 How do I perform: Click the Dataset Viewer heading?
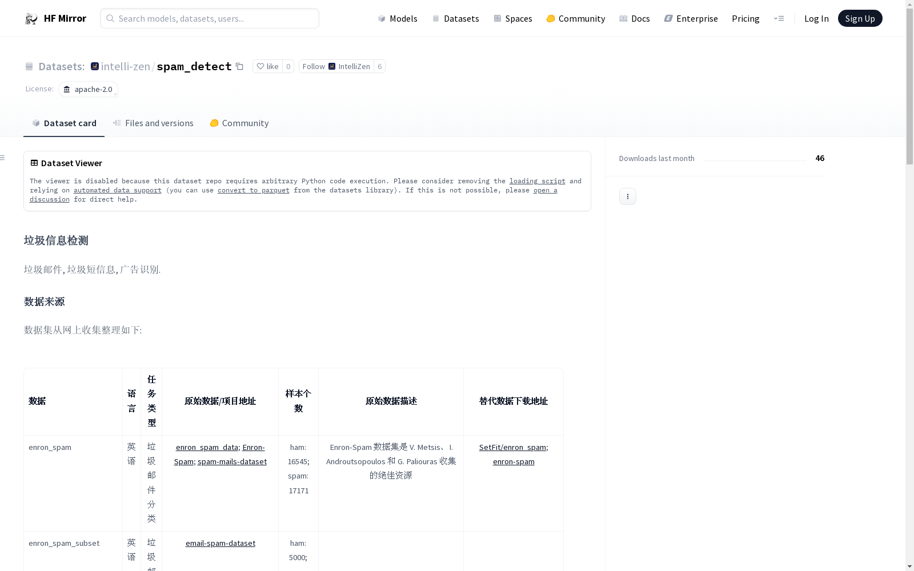point(71,163)
